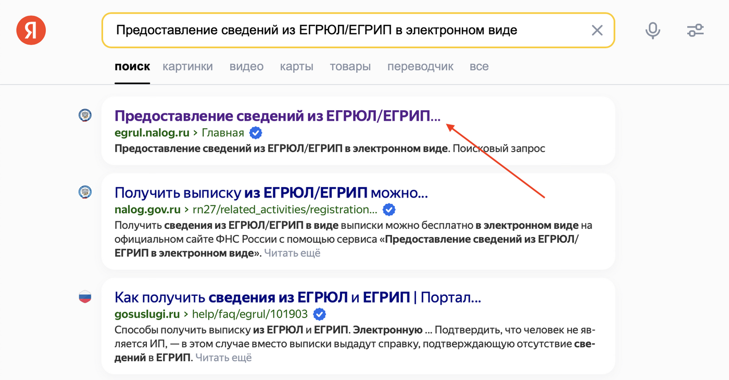Activate voice search microphone
The height and width of the screenshot is (380, 729).
(x=652, y=30)
